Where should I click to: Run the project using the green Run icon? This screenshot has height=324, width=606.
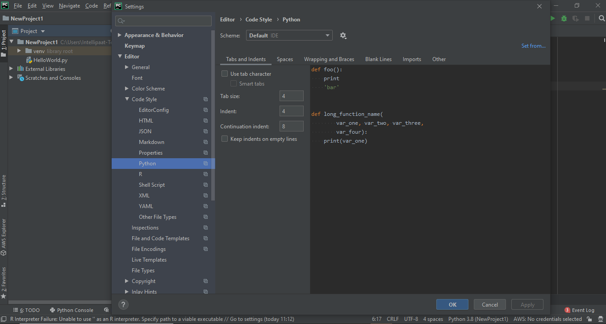pos(552,18)
